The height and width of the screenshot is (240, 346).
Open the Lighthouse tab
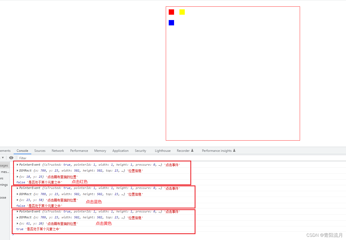pos(163,150)
